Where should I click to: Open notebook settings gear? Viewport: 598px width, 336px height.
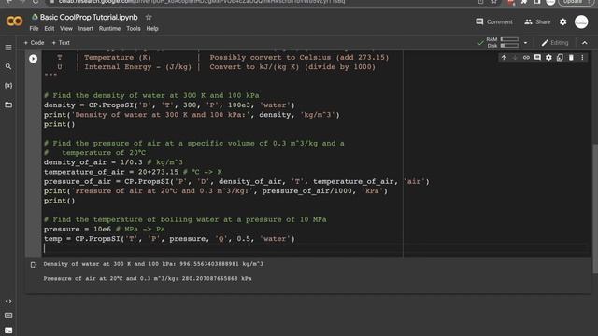click(x=562, y=21)
